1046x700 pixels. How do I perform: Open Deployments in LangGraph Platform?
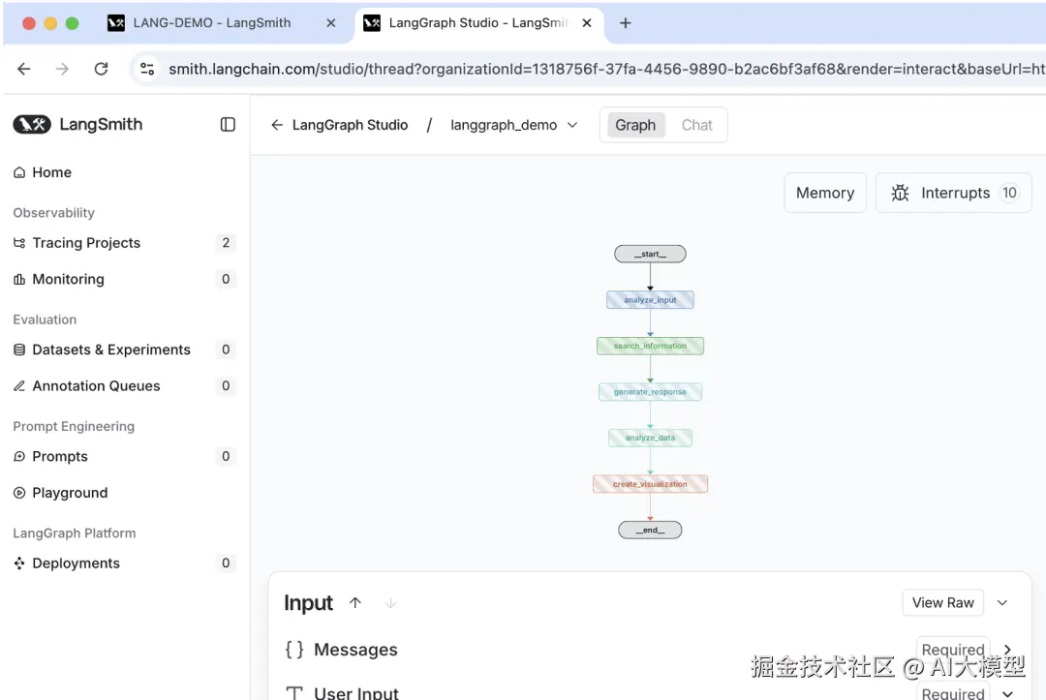click(76, 563)
